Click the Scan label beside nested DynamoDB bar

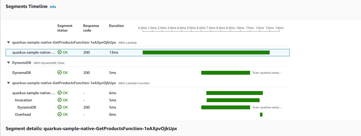tap(267, 107)
